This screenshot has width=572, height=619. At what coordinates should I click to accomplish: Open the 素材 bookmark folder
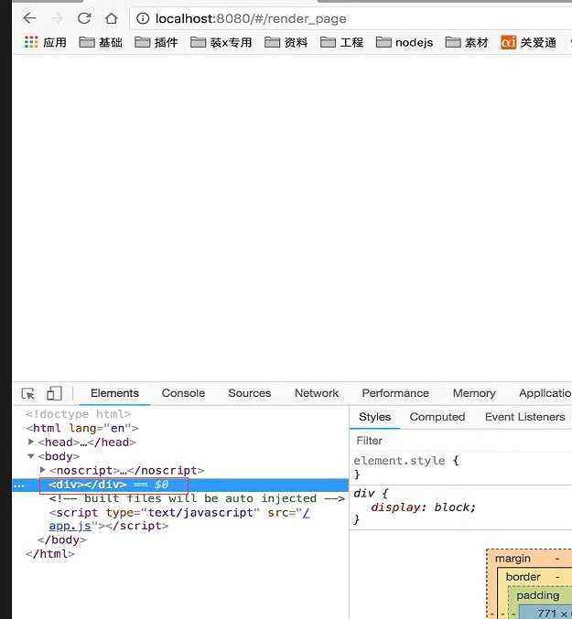point(467,42)
